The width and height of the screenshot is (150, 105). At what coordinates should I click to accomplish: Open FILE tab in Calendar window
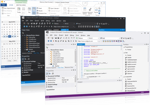coord(4,5)
